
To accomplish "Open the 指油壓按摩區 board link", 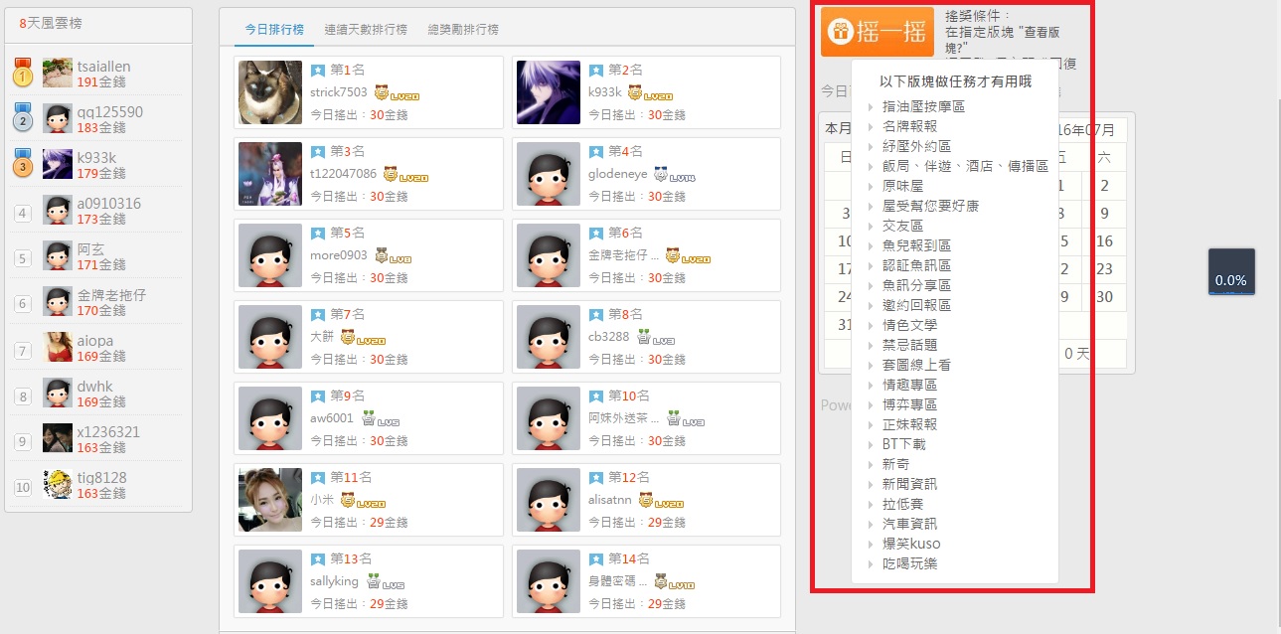I will click(x=923, y=106).
